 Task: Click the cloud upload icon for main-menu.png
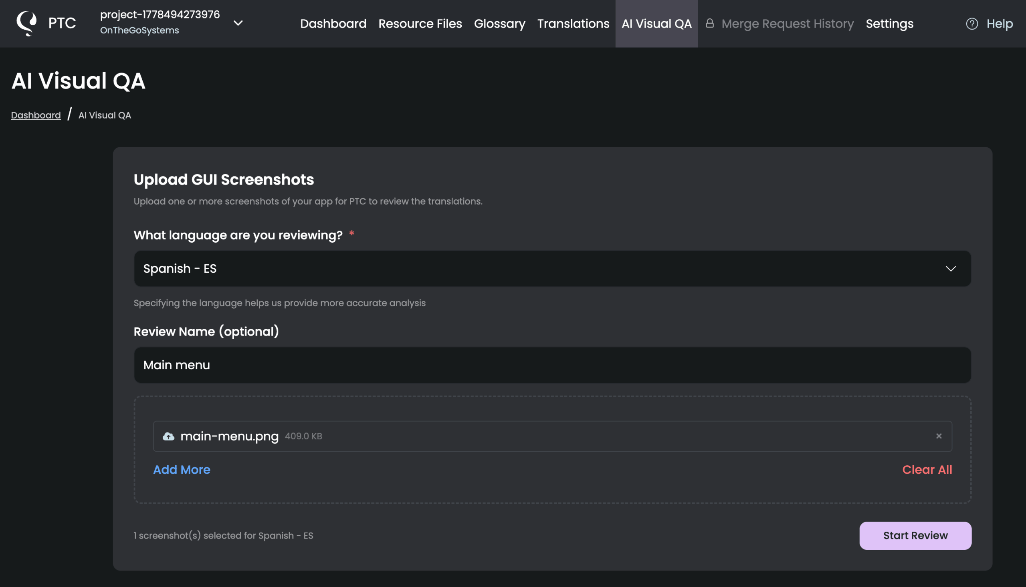pos(168,436)
